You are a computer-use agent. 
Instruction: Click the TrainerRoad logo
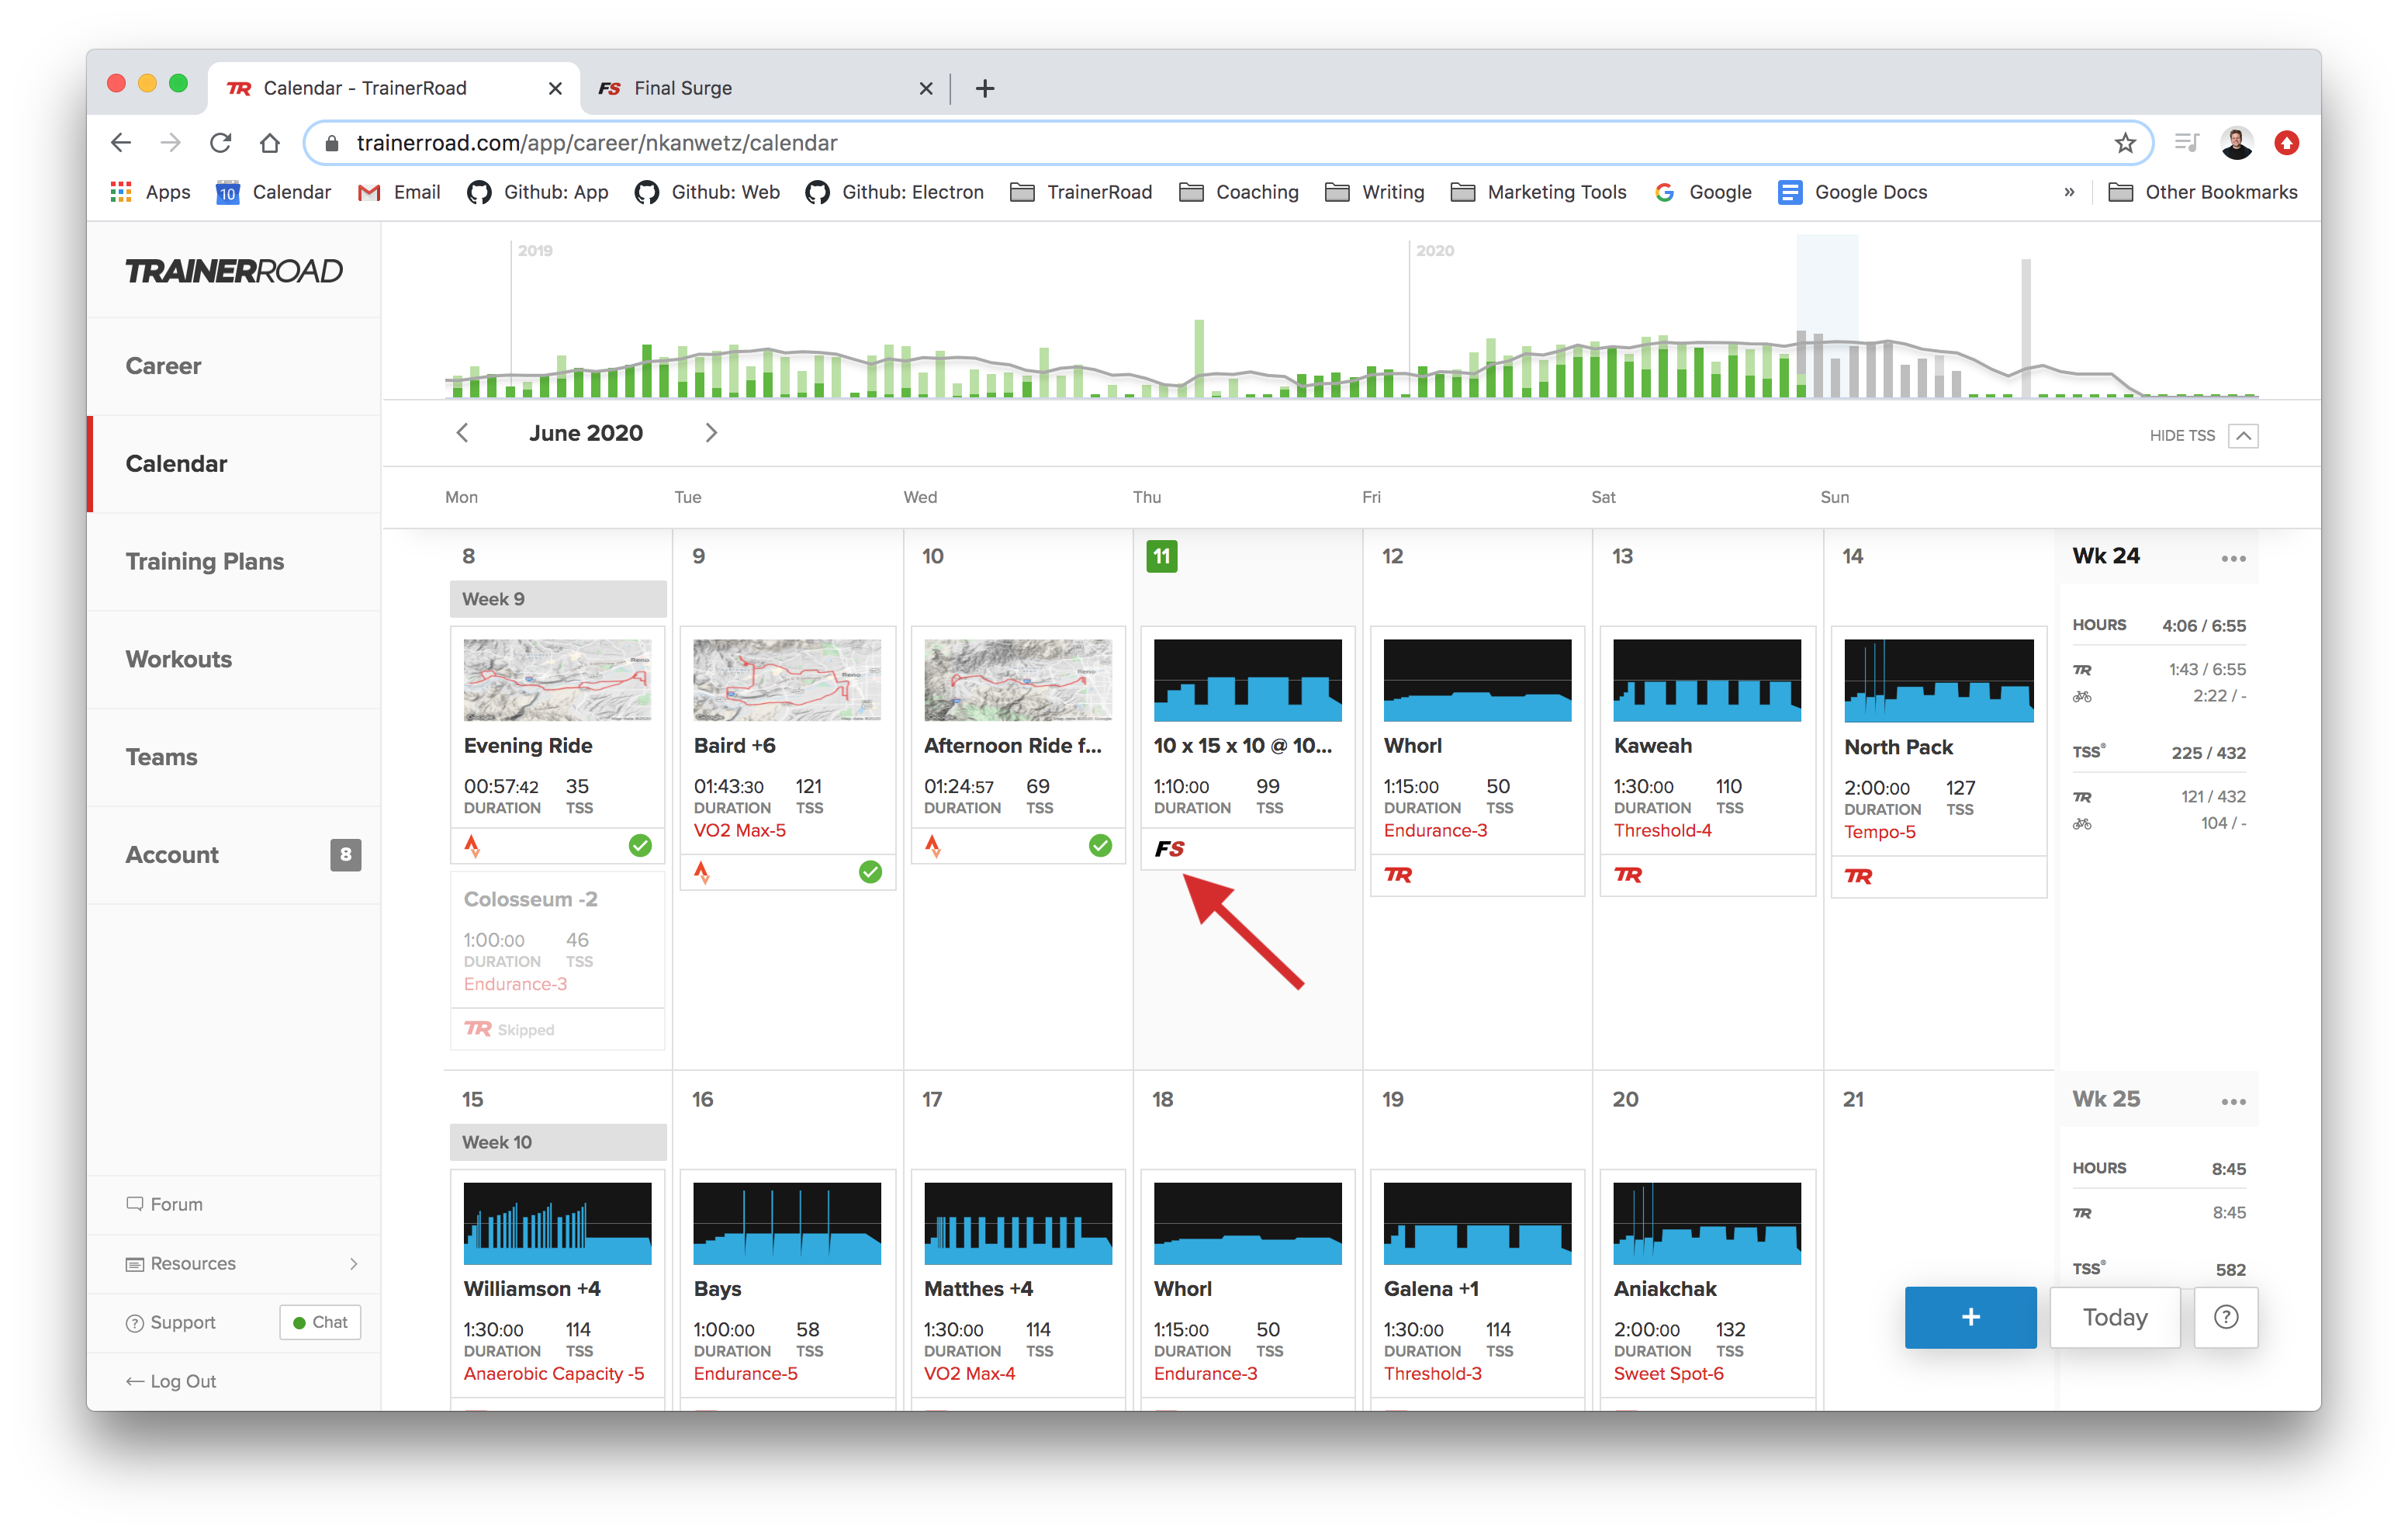[x=234, y=271]
